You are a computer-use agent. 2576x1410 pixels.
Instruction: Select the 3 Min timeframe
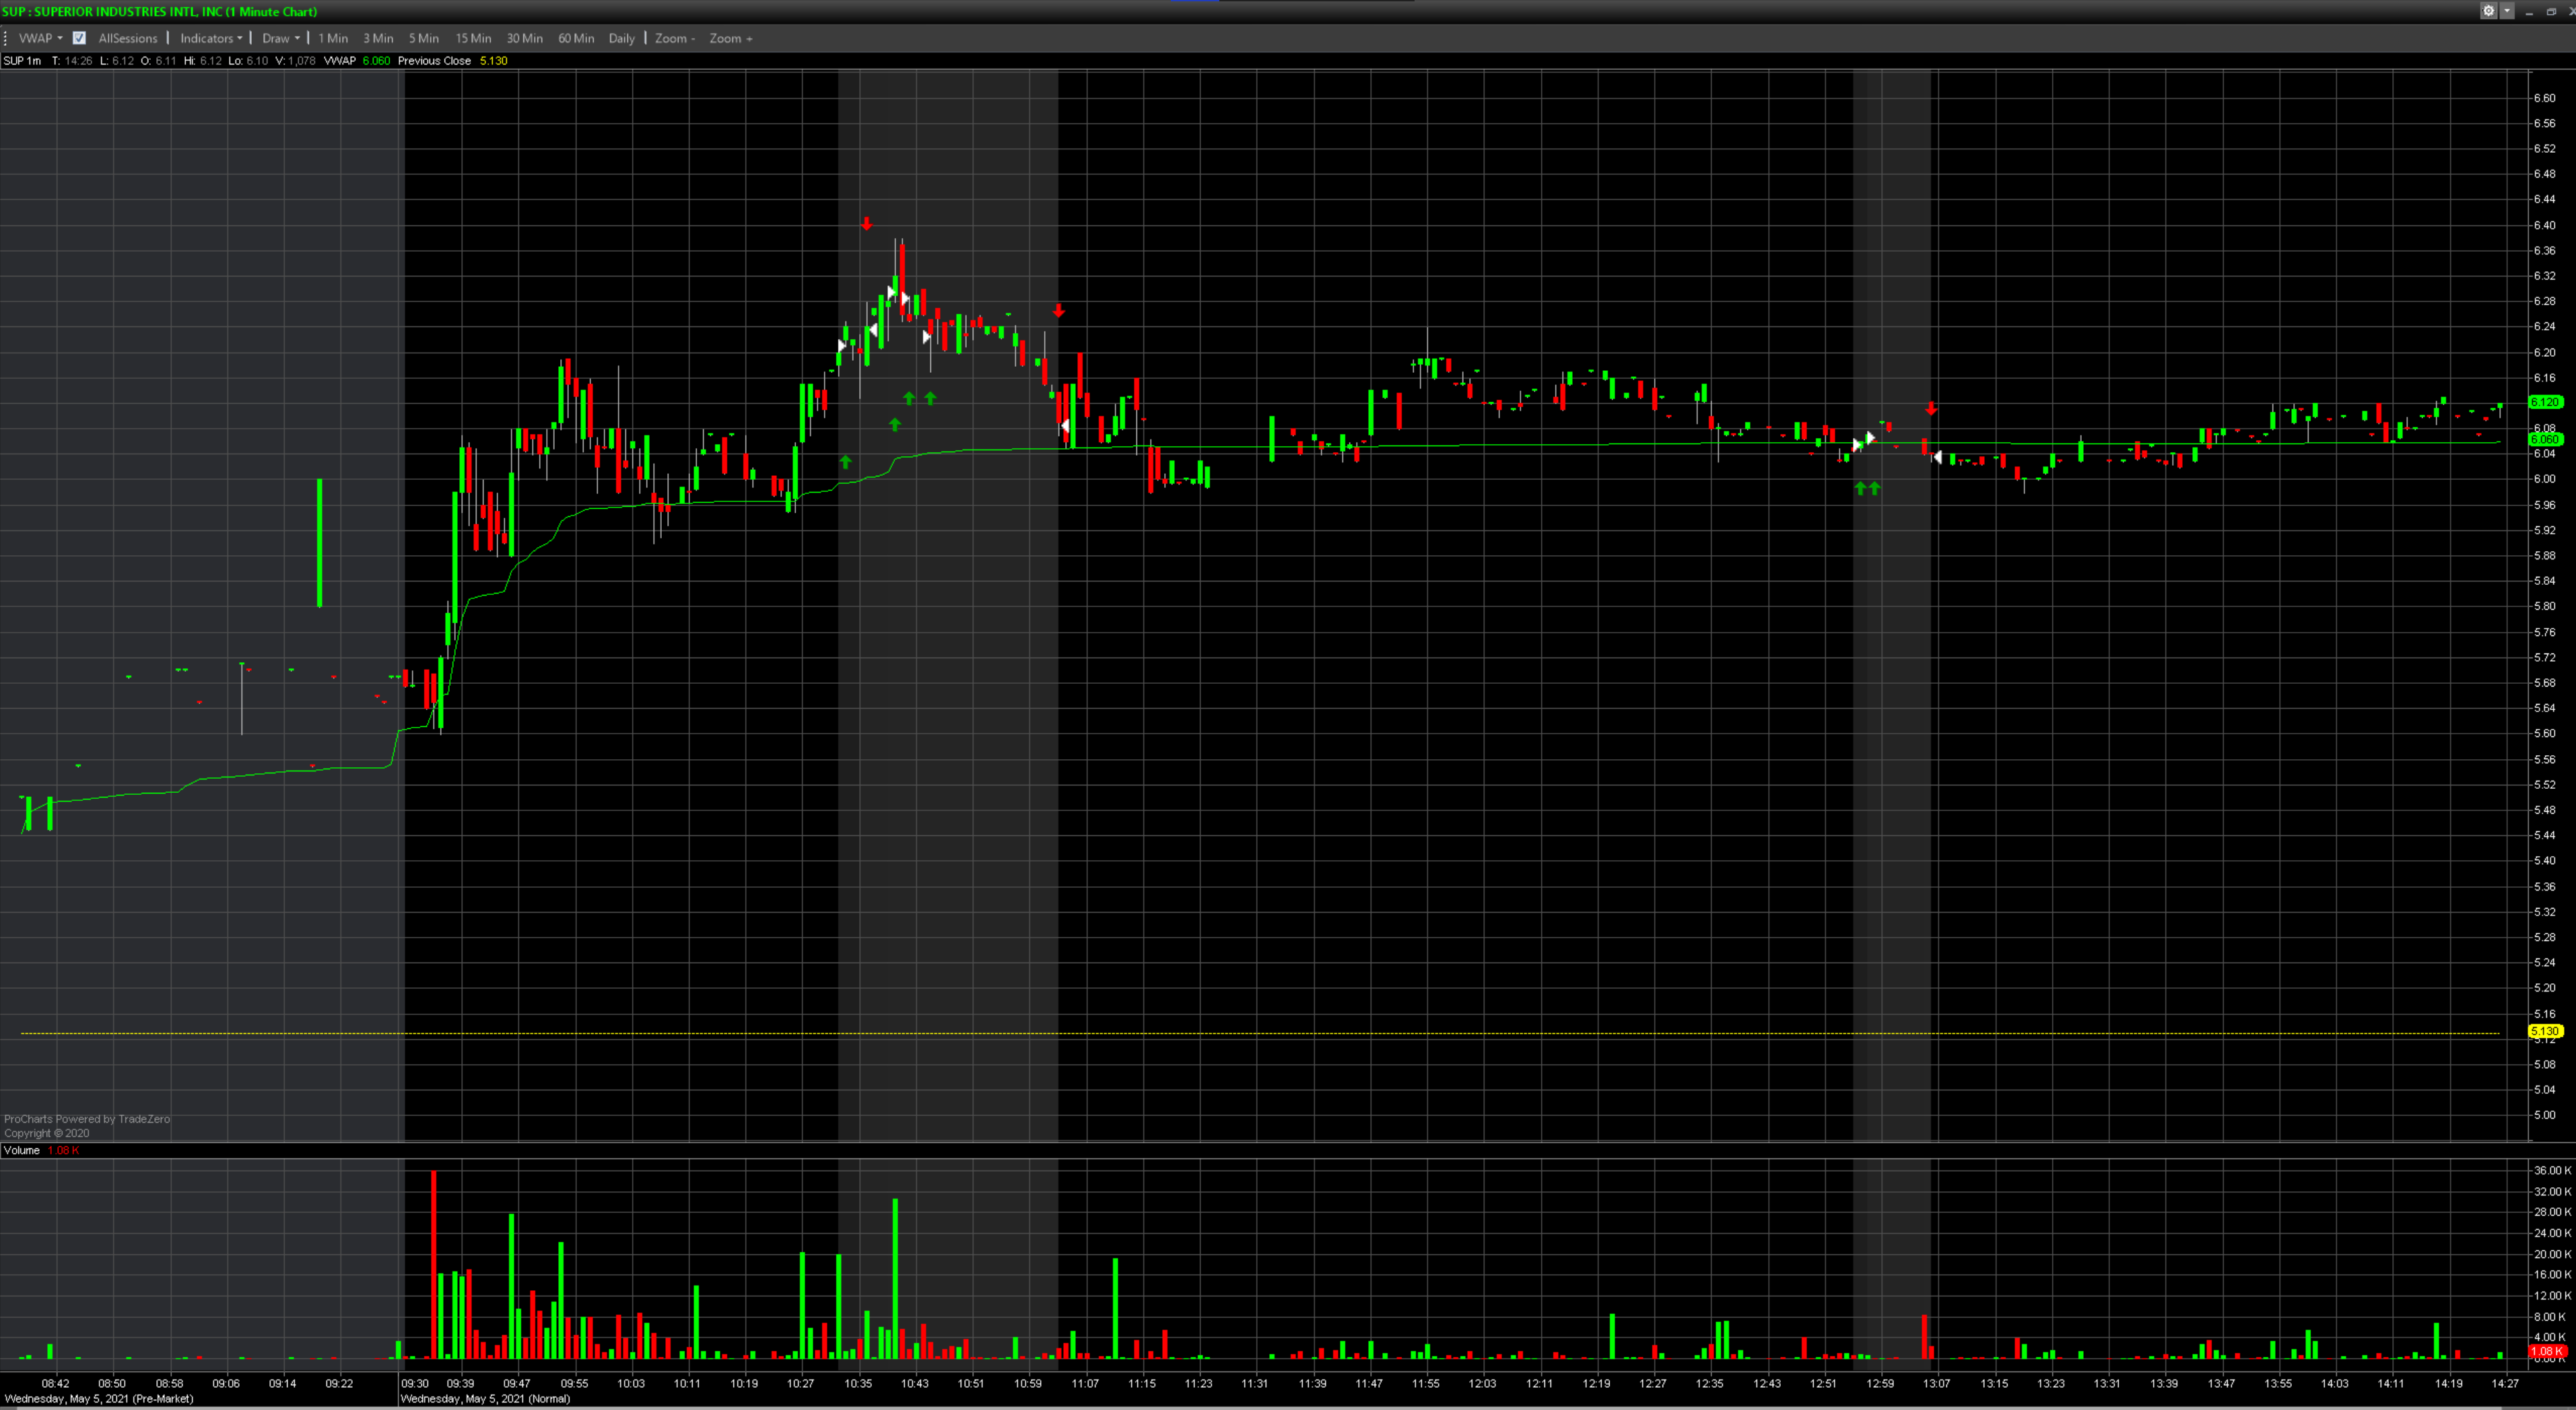(x=378, y=38)
